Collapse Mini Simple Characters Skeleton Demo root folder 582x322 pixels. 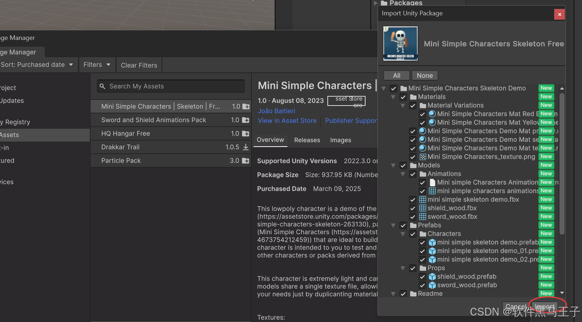coord(384,88)
